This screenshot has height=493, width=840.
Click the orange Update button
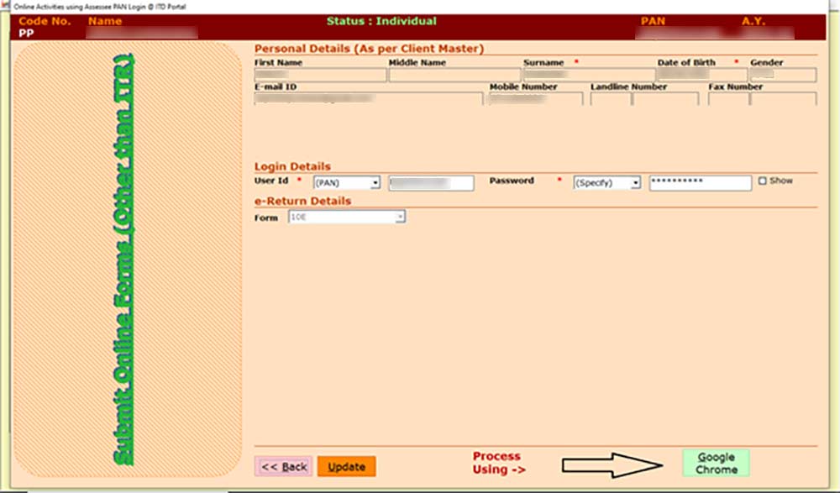tap(346, 467)
